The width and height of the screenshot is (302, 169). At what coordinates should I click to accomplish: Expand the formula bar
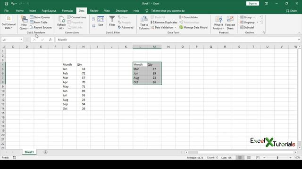pos(299,39)
